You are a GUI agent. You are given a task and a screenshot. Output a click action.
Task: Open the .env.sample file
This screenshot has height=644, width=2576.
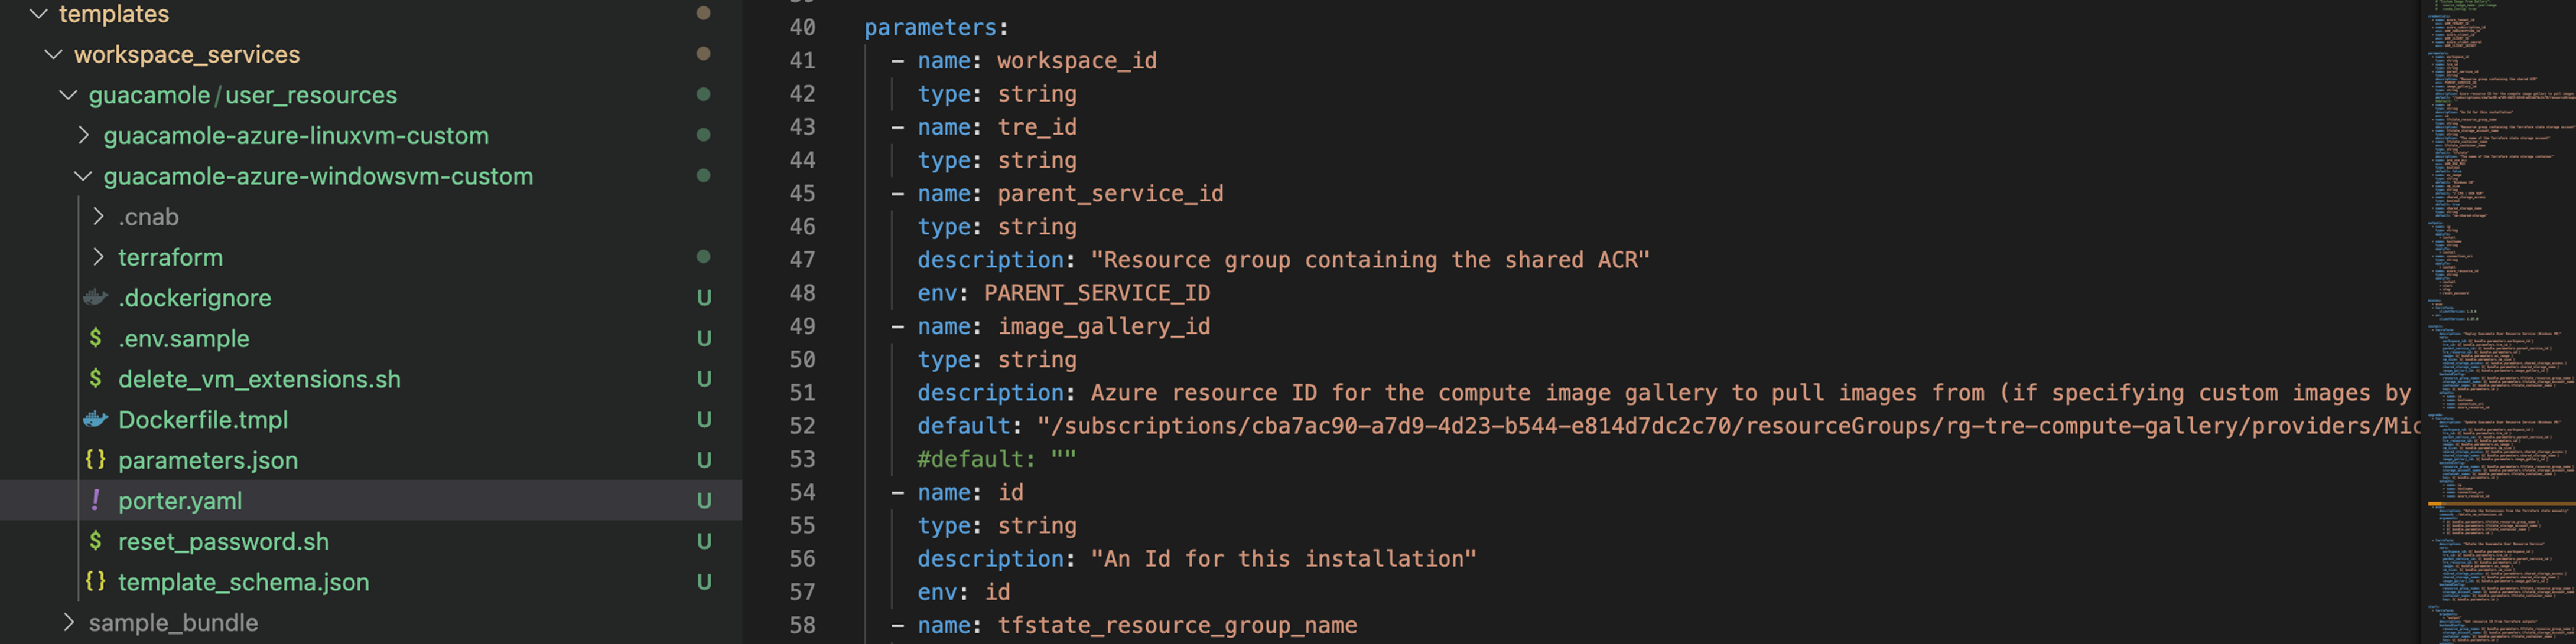pos(185,338)
